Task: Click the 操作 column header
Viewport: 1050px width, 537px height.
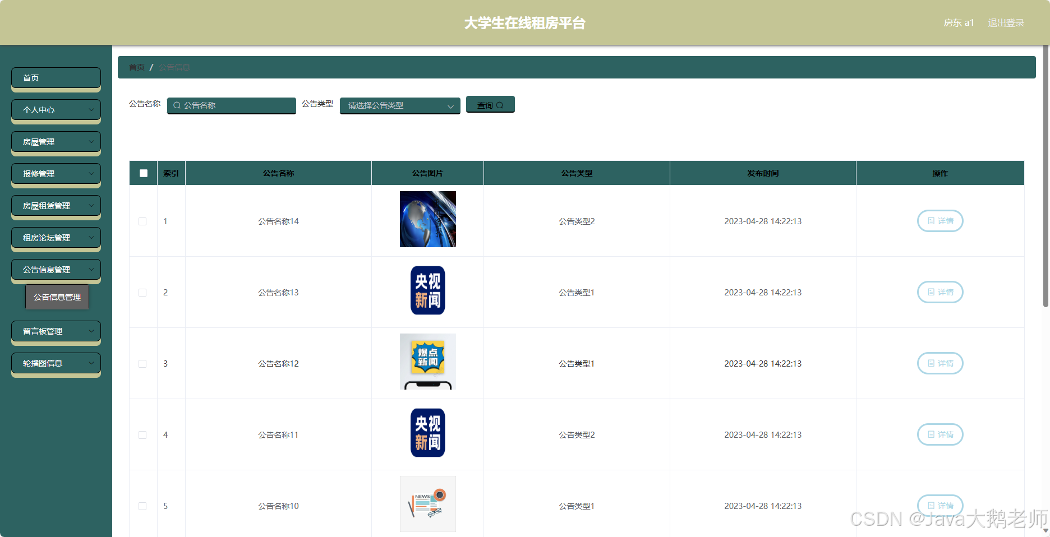Action: click(940, 173)
